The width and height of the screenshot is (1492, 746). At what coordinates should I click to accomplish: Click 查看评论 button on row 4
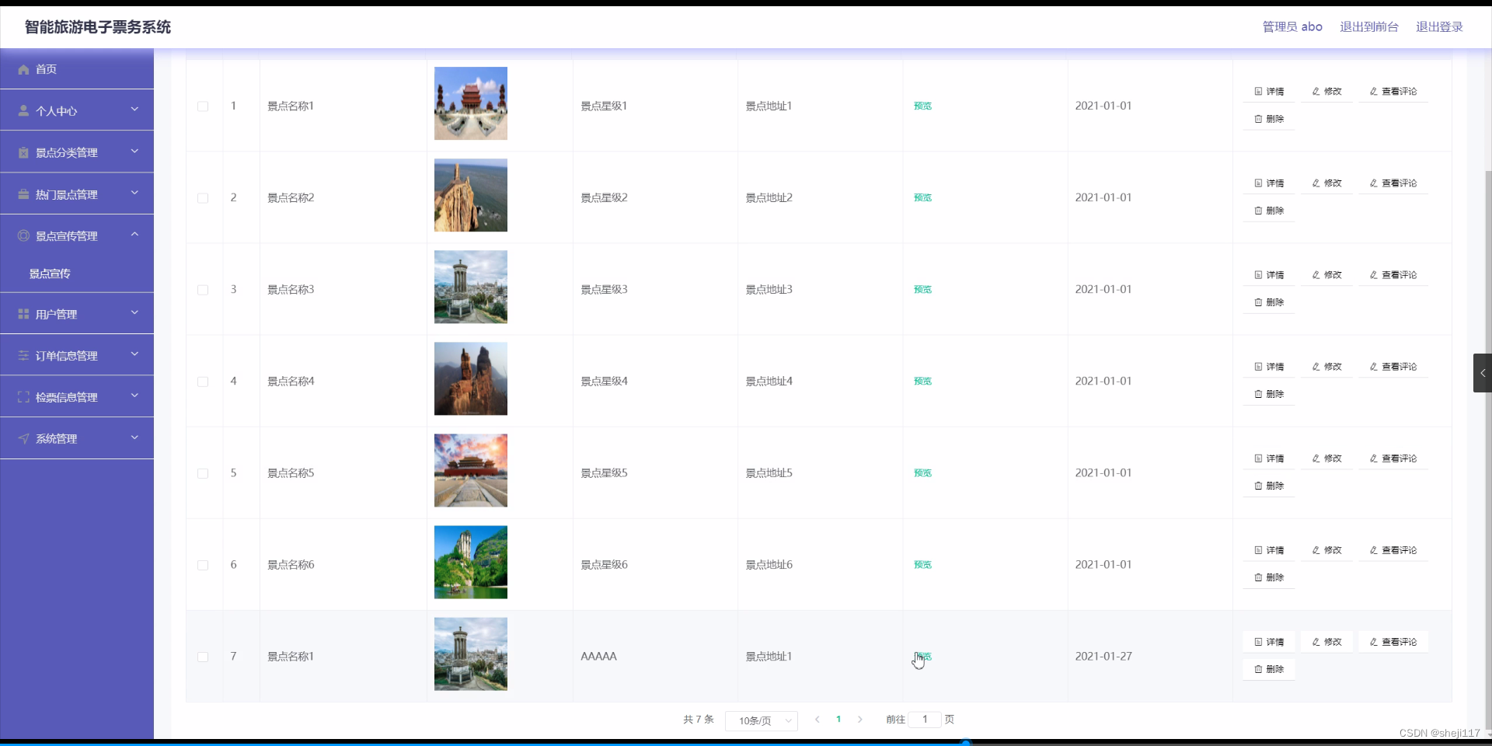(x=1393, y=367)
